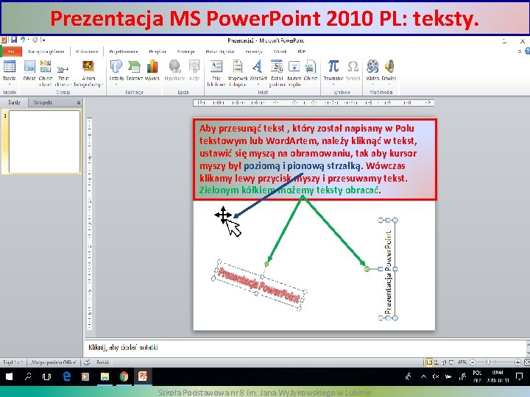Open the Widok view tab
Screen dimensions: 530x397
coord(280,51)
